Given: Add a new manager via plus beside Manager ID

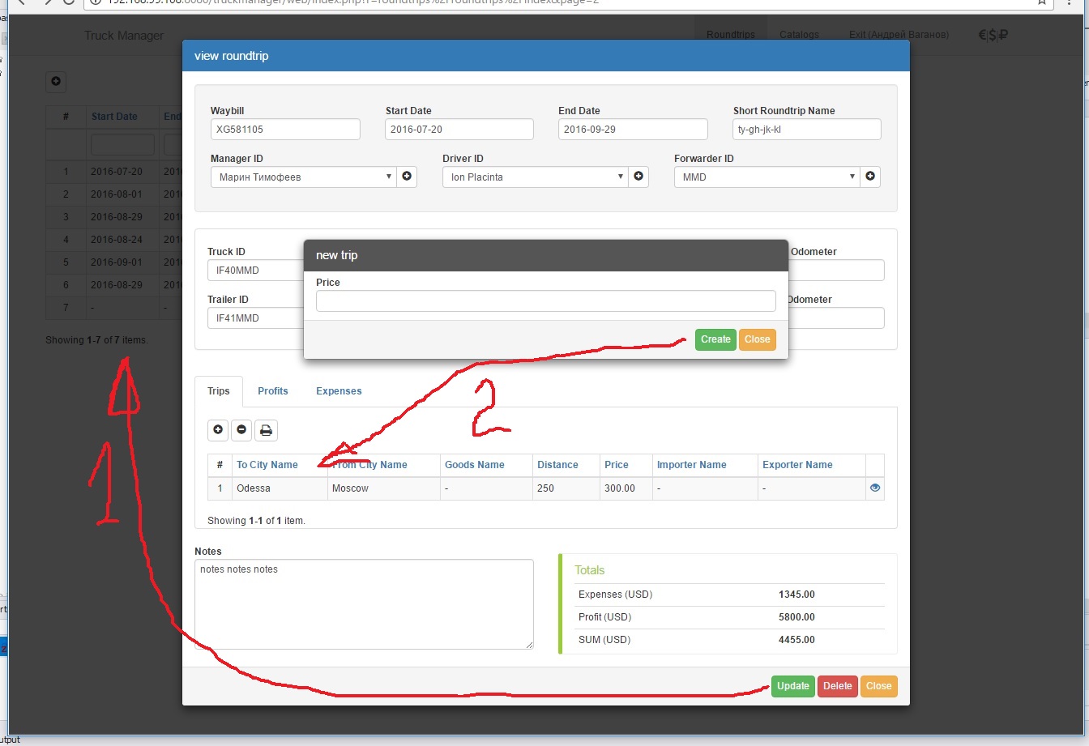Looking at the screenshot, I should click(x=407, y=176).
